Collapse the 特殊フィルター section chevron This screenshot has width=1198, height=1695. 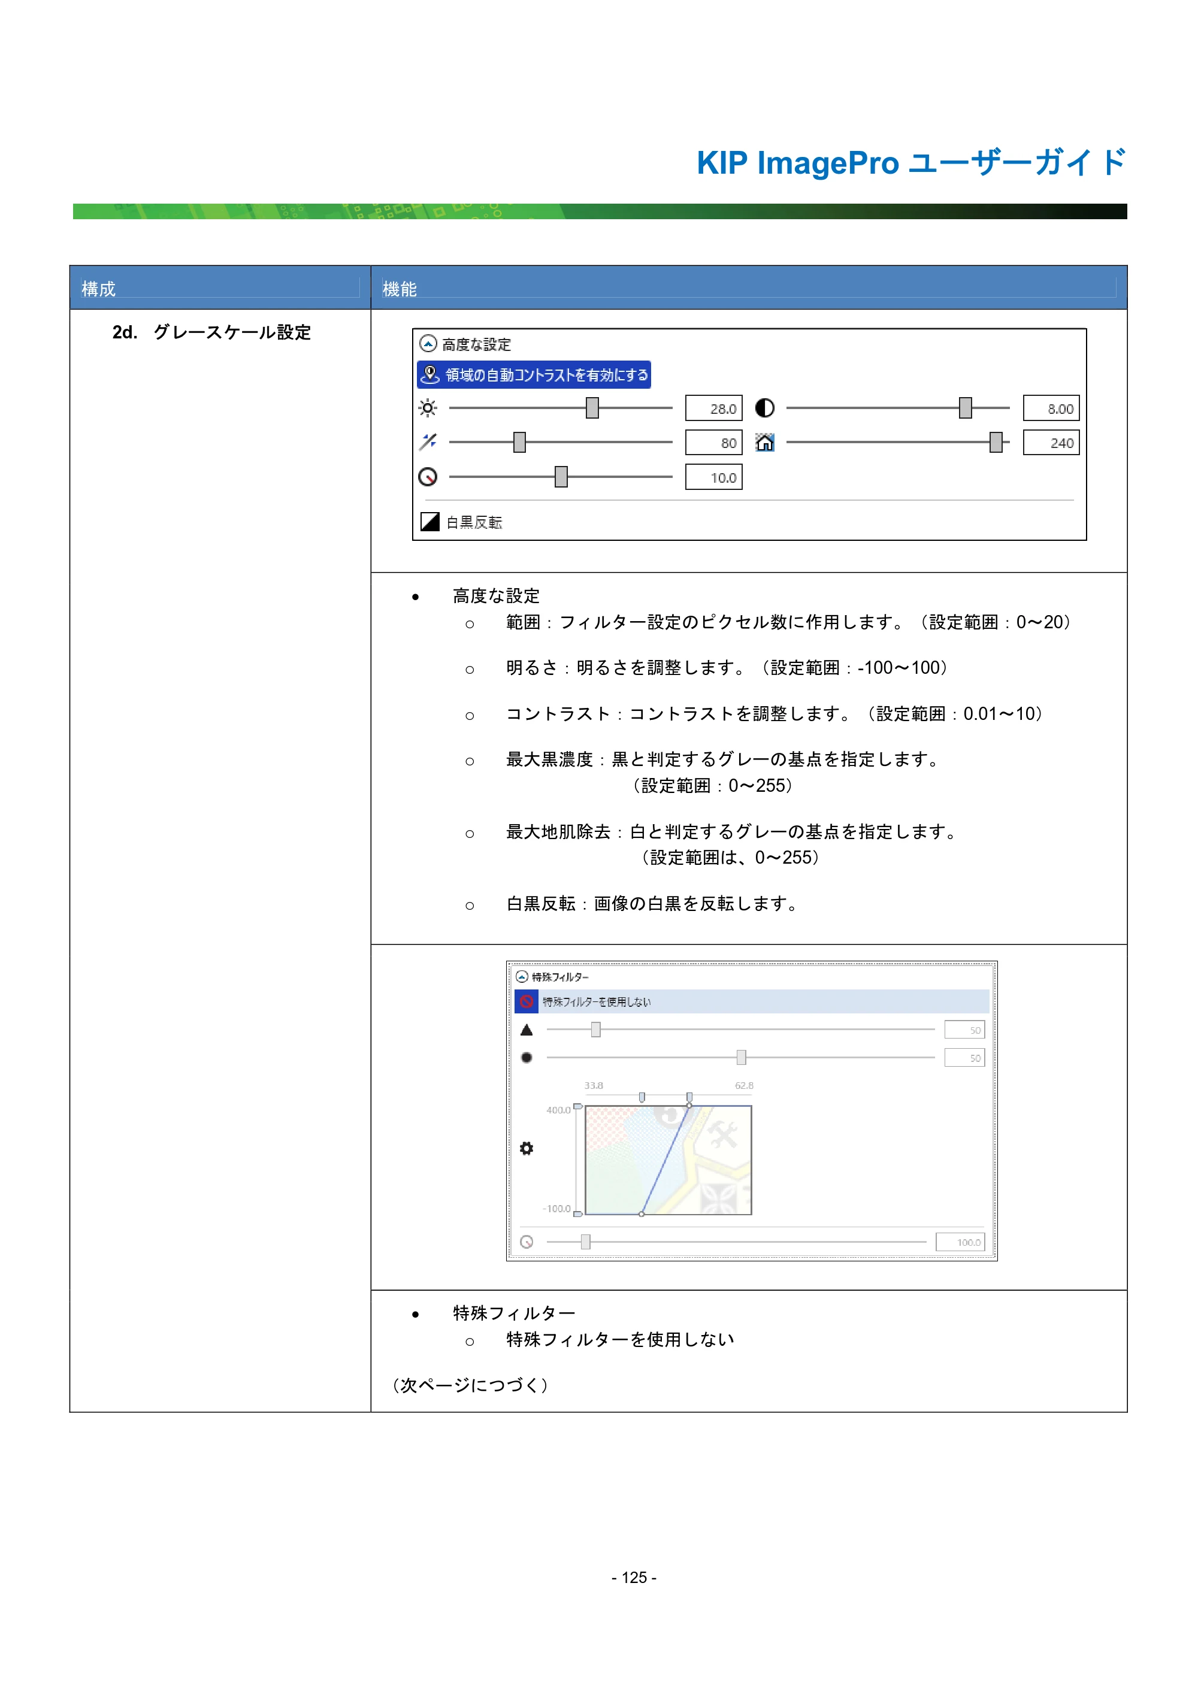(x=522, y=977)
